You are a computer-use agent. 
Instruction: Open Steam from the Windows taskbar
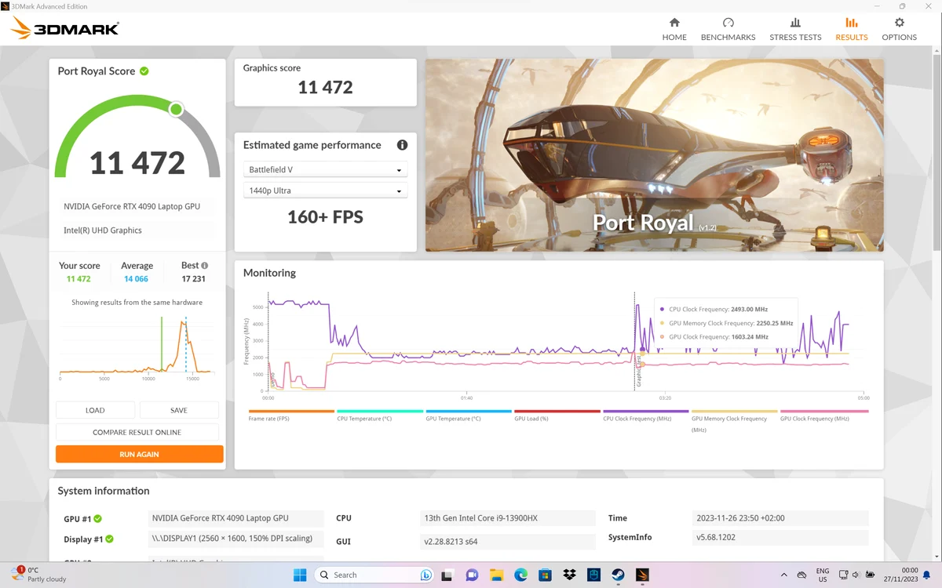(x=618, y=575)
